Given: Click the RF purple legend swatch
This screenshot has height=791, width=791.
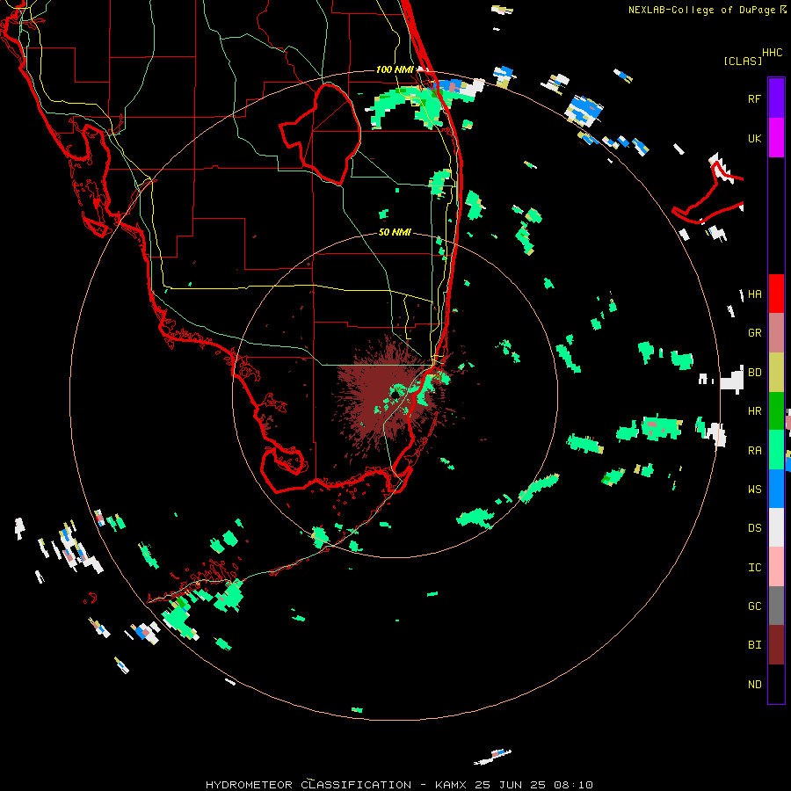Looking at the screenshot, I should 776,98.
